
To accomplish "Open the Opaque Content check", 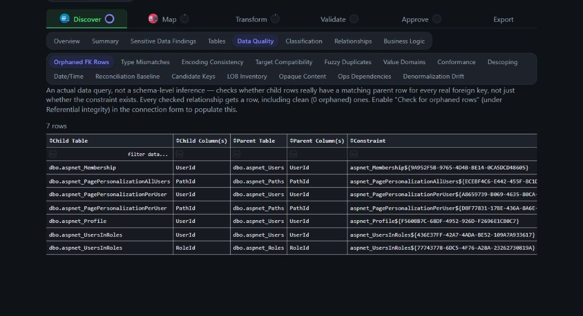I will 302,76.
